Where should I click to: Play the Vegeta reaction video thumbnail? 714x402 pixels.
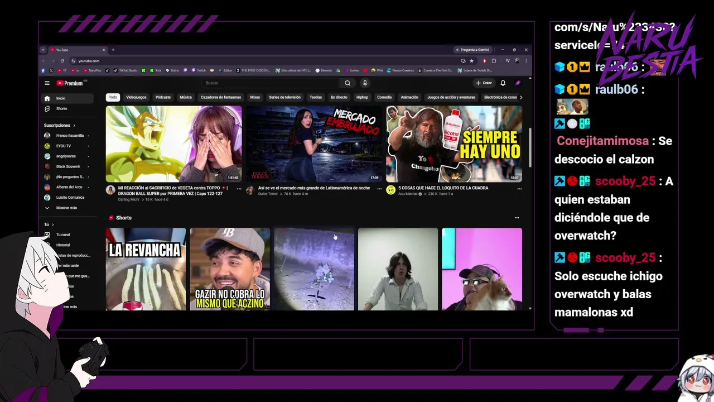(x=174, y=144)
